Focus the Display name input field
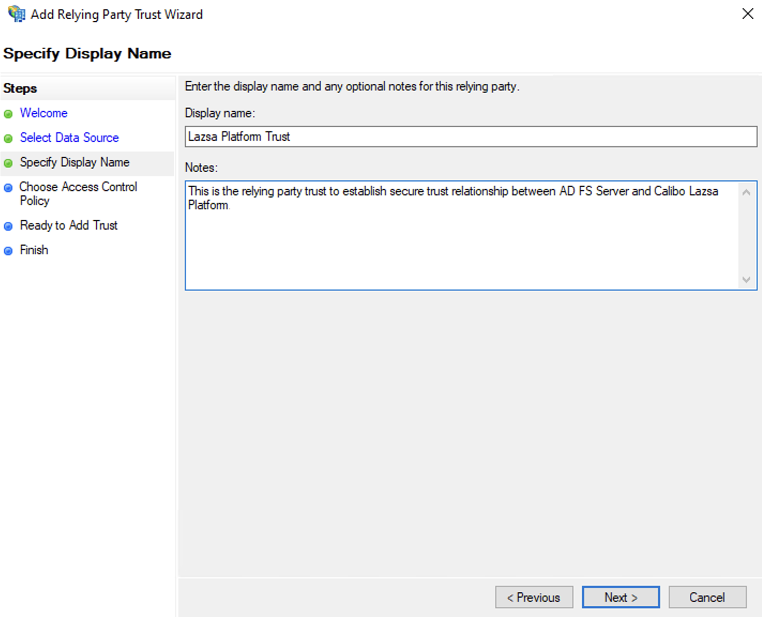 (471, 136)
